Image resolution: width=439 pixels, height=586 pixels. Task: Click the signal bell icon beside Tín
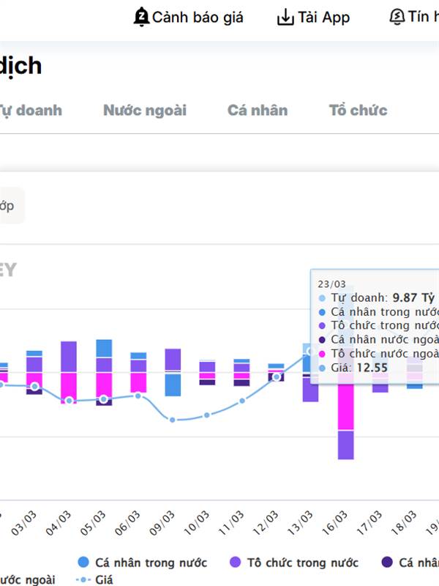397,17
